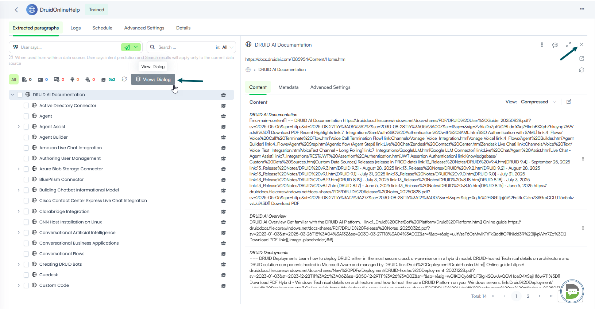Expand the Azure Blob Storage Connector node
The width and height of the screenshot is (595, 309).
19,169
